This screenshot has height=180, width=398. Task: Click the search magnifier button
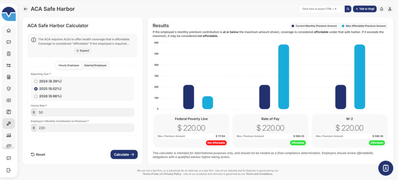click(x=347, y=9)
